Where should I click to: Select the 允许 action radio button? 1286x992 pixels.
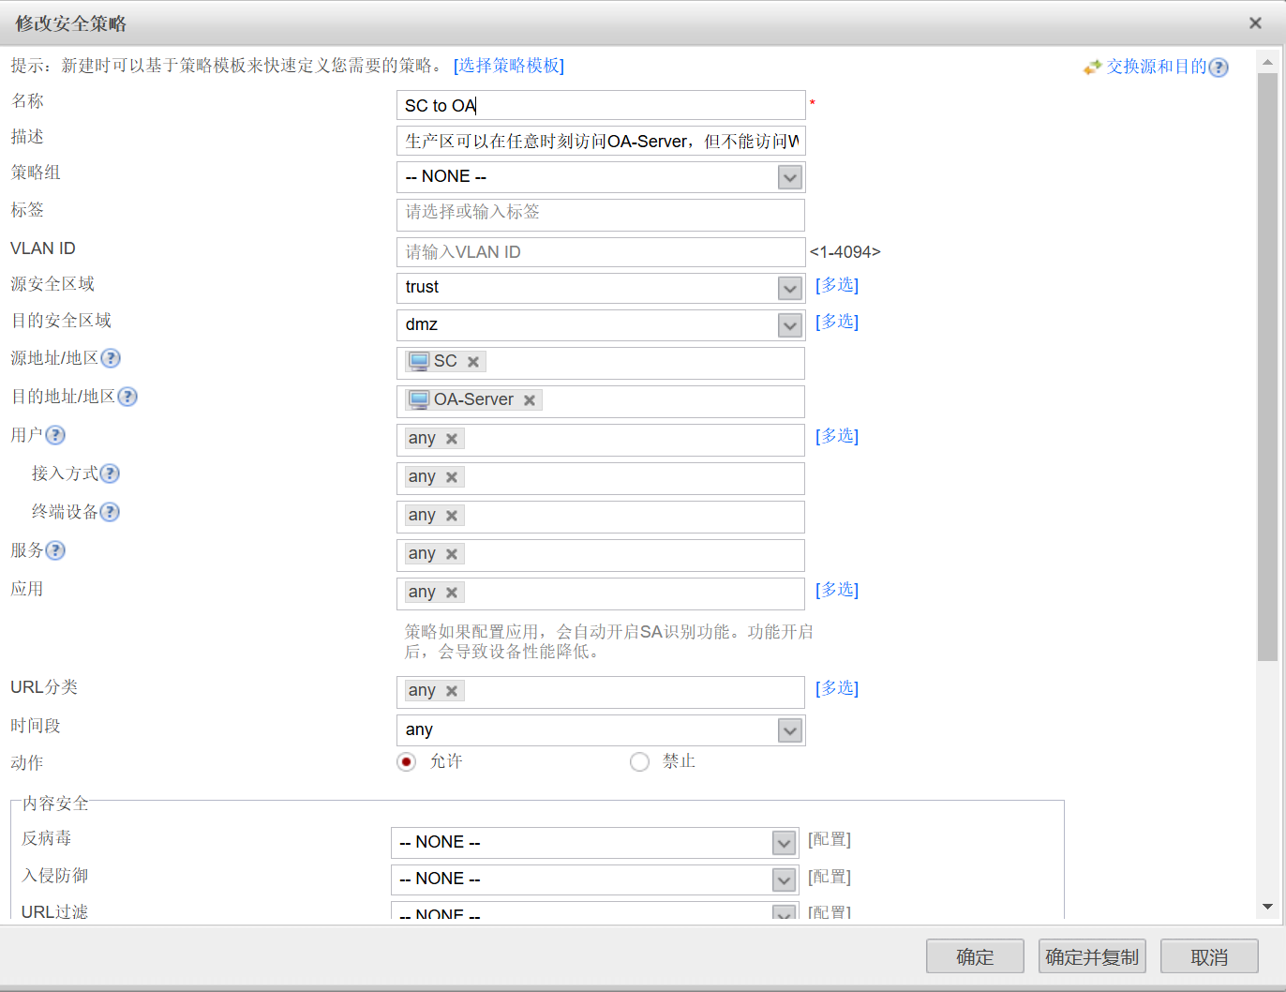point(406,762)
